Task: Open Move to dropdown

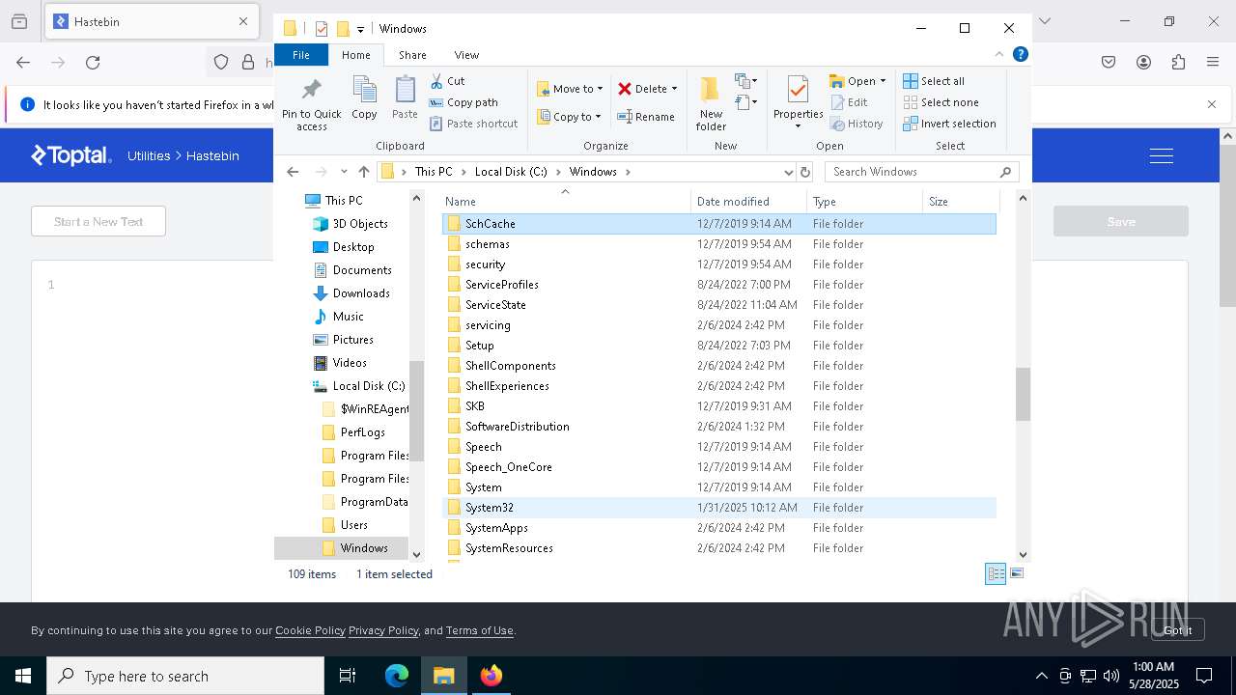Action: click(570, 89)
